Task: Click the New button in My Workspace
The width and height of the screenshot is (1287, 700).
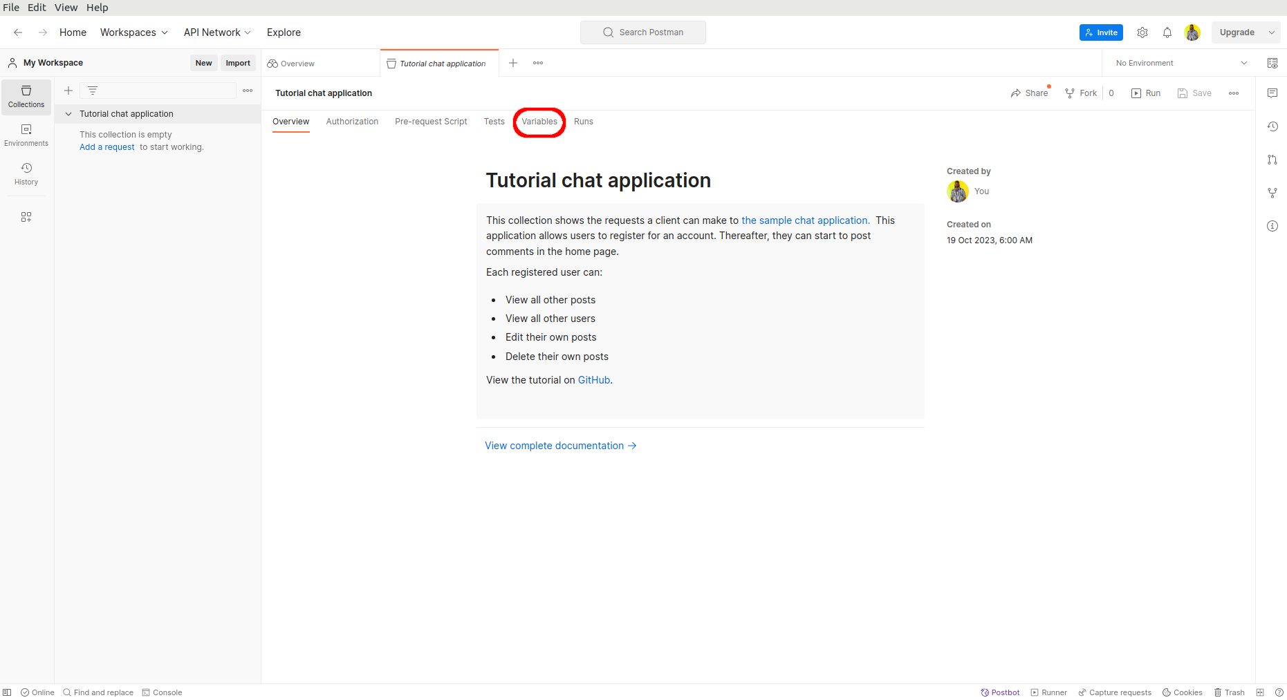Action: point(203,63)
